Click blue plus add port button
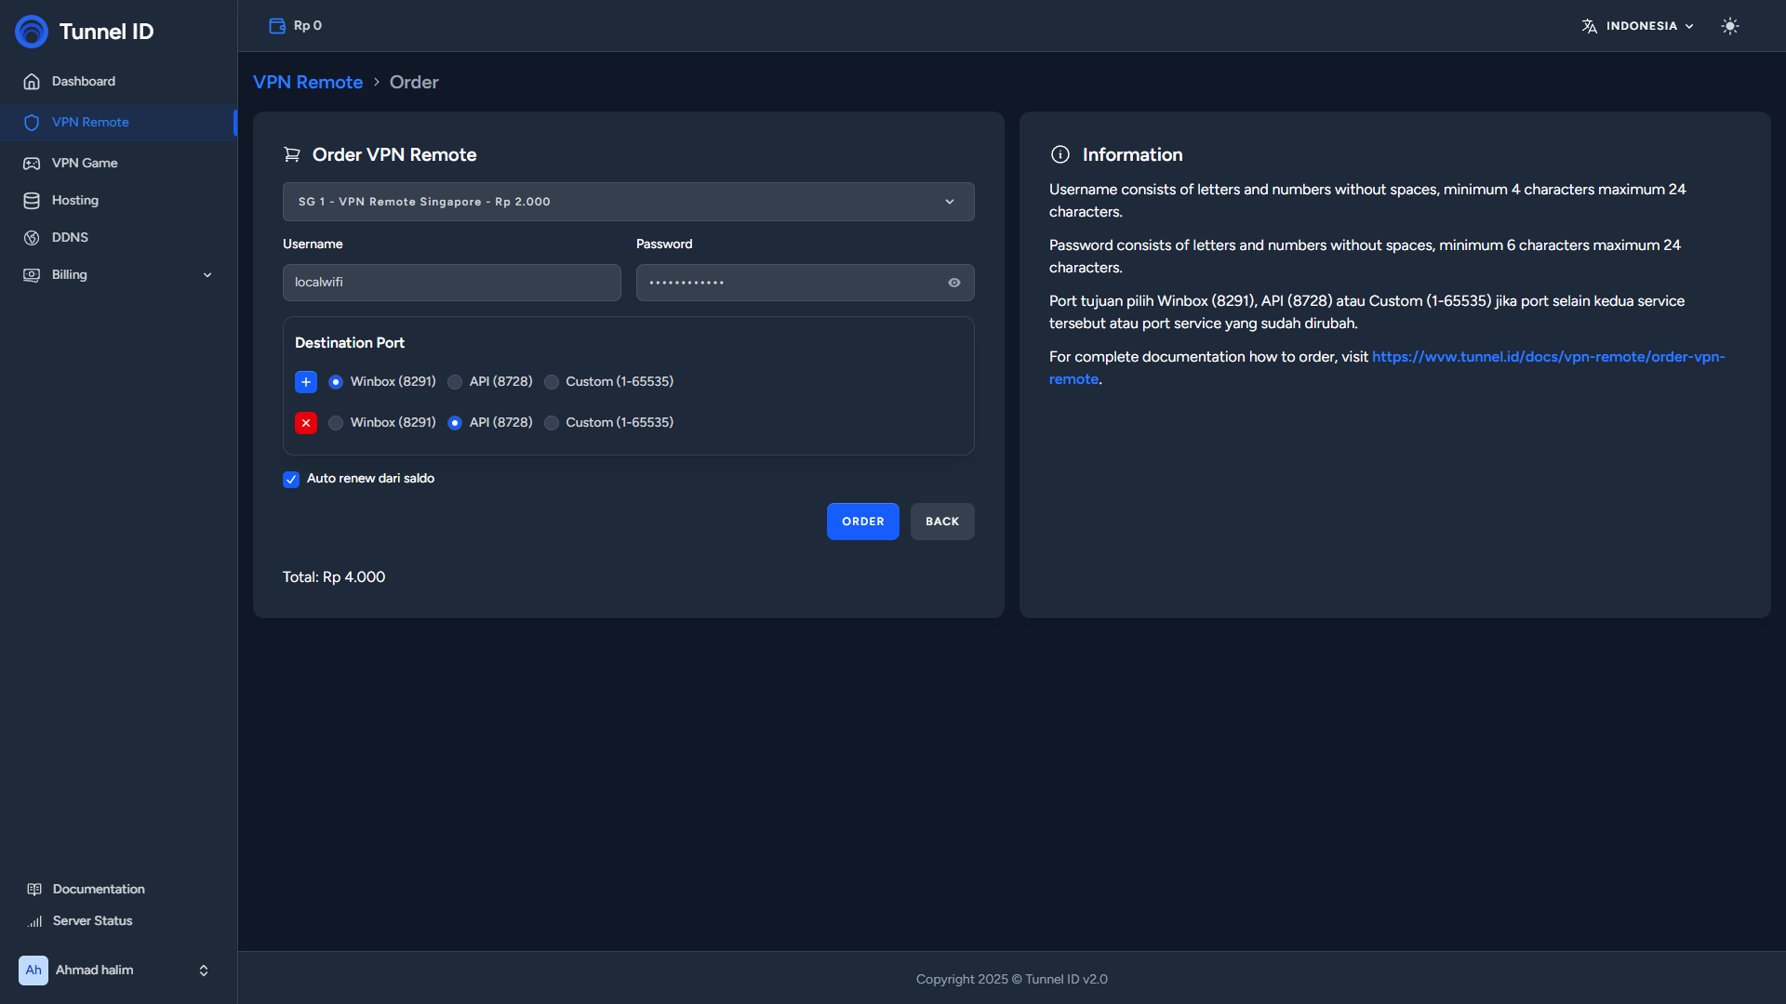The width and height of the screenshot is (1786, 1004). [306, 382]
